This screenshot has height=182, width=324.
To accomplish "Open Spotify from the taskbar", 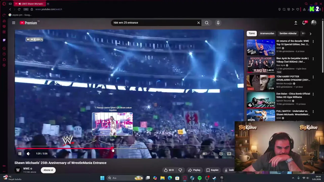I will pos(199,178).
